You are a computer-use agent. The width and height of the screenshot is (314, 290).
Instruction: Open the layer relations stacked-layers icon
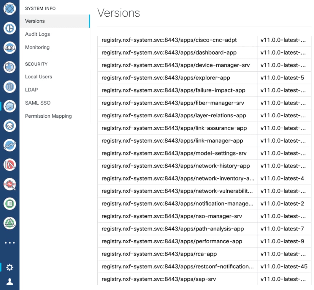(10, 126)
